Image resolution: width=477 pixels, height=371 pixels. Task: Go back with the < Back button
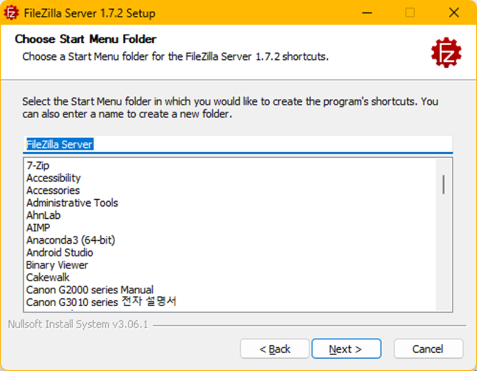[x=275, y=349]
